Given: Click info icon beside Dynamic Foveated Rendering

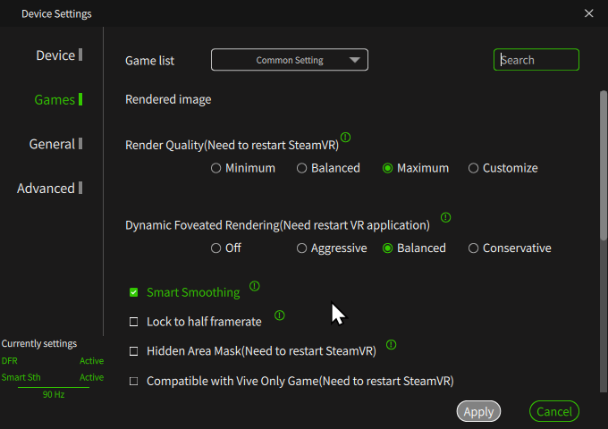Looking at the screenshot, I should pos(445,217).
